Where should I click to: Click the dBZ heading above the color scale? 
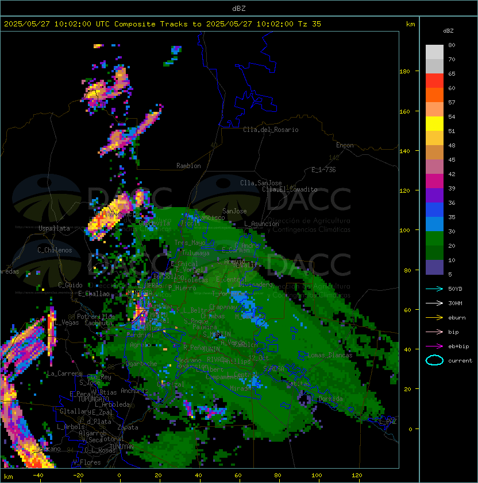click(x=448, y=31)
